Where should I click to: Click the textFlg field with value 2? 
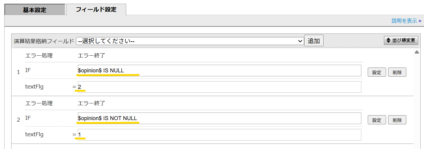[x=219, y=87]
